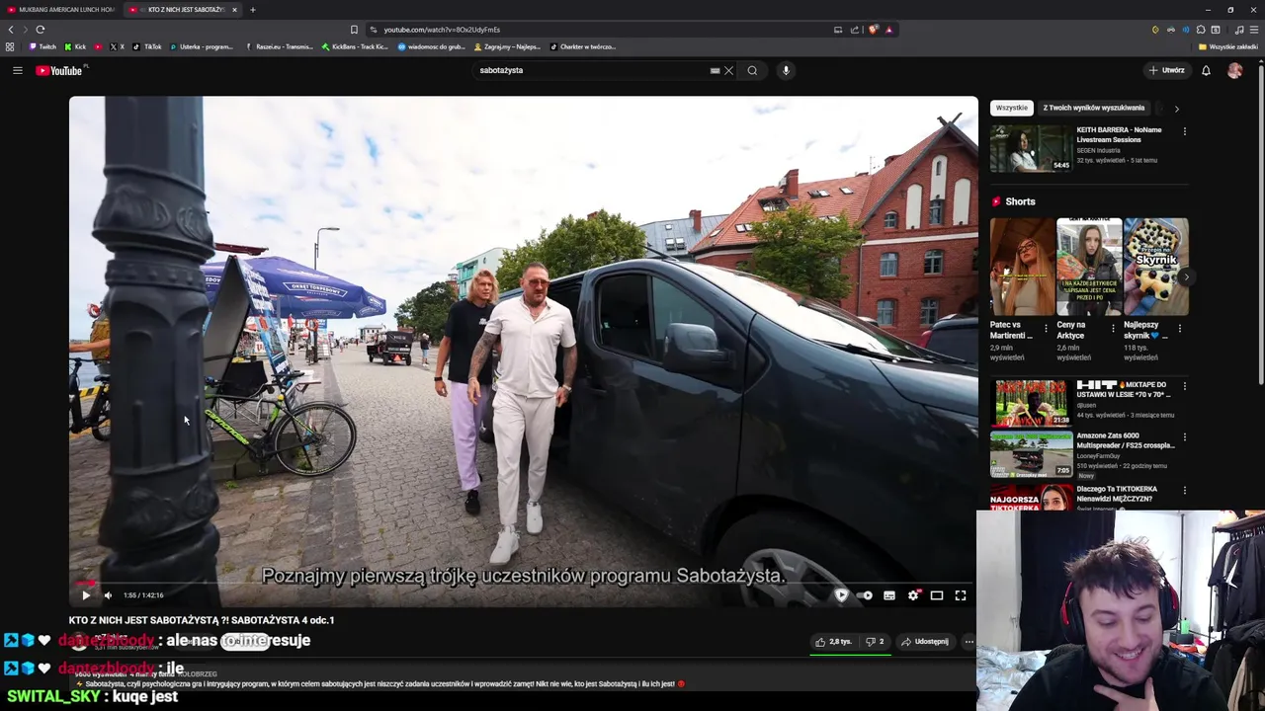Toggle subtitles with the captions button

pyautogui.click(x=889, y=595)
